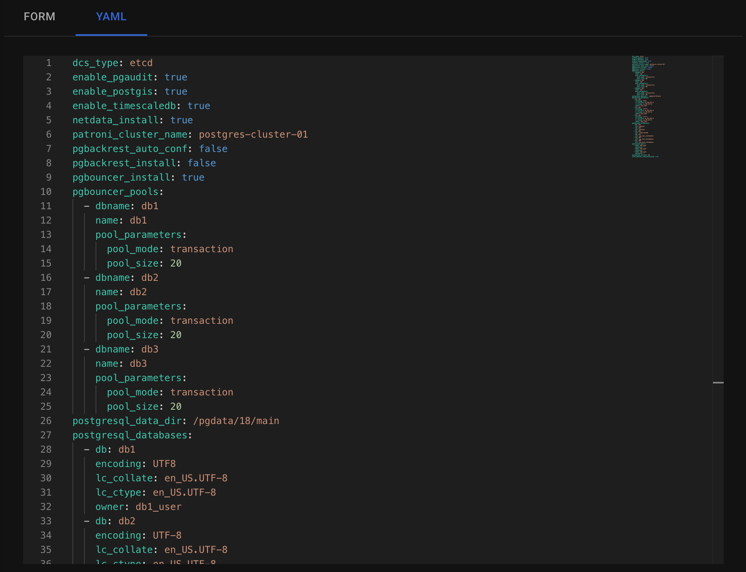Place cursor on postgres-cluster-01 value
The height and width of the screenshot is (572, 746).
(x=253, y=134)
